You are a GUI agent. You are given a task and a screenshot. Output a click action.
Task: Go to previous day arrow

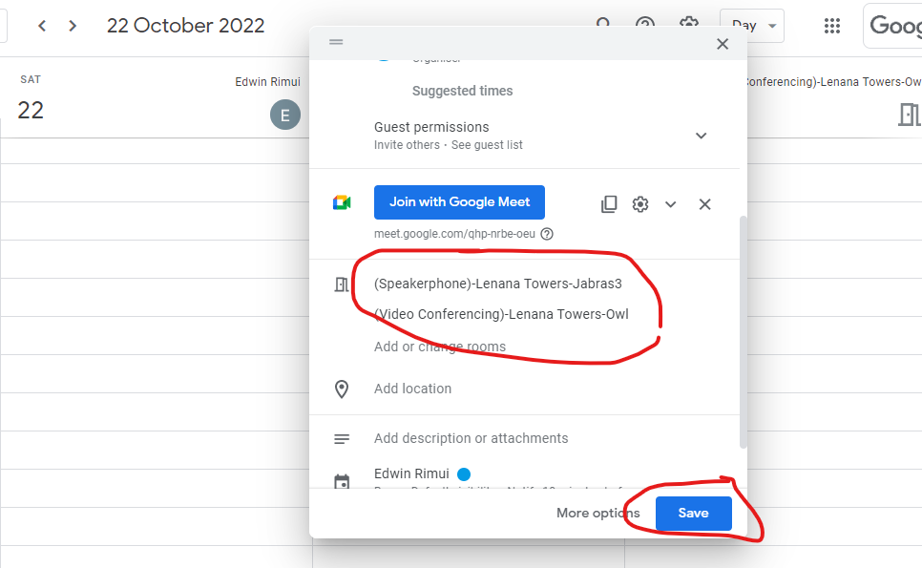[x=42, y=26]
